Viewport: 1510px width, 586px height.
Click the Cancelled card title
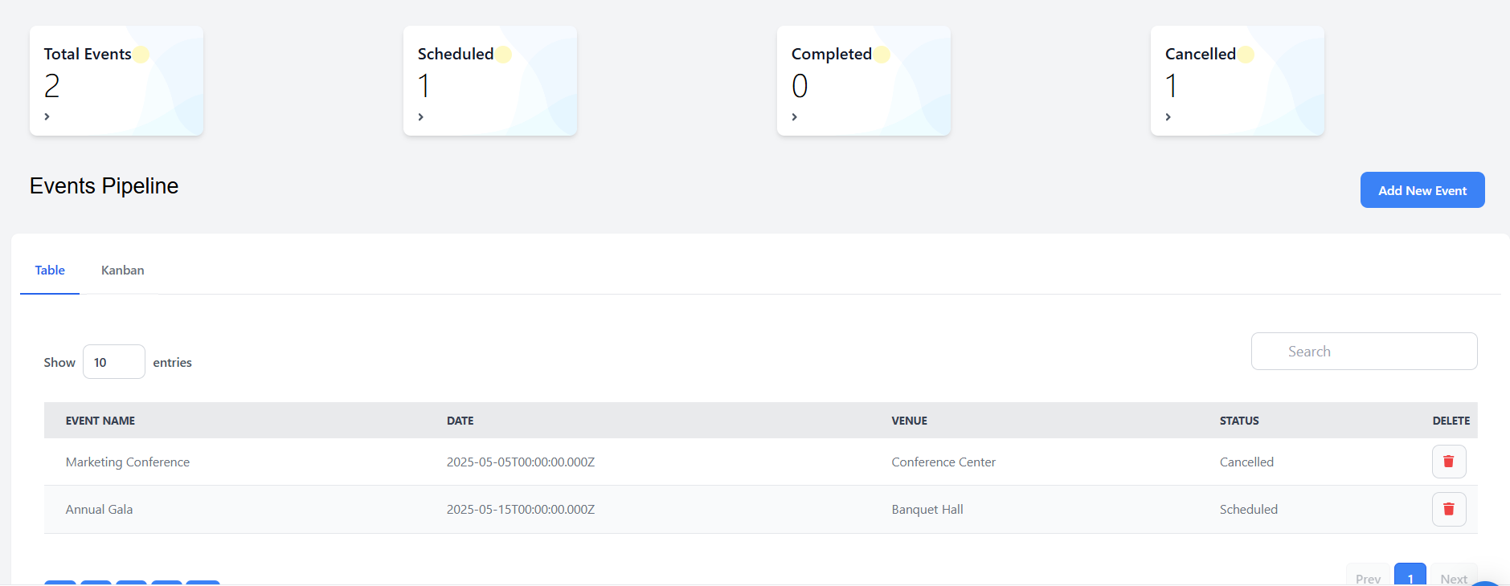1201,54
